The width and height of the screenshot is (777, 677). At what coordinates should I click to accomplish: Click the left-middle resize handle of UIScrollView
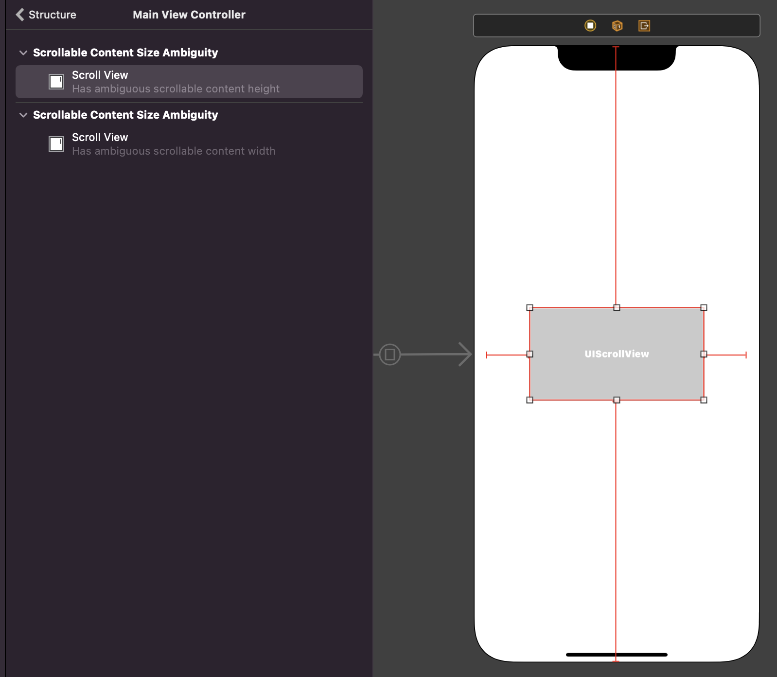(530, 354)
